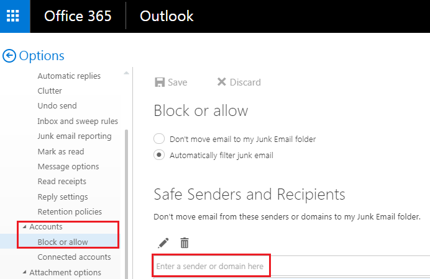Click the sender or domain input field
430x279 pixels.
pos(210,267)
